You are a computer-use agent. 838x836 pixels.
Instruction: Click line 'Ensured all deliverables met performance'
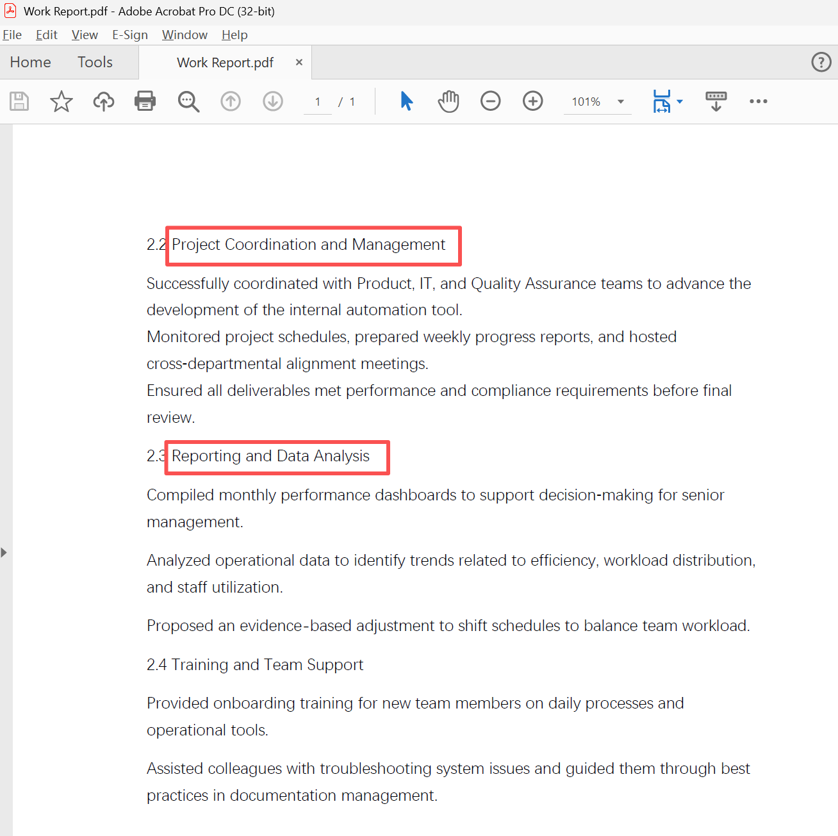tap(440, 391)
